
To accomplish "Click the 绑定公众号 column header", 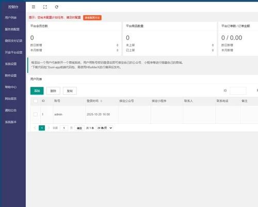I will [126, 101].
